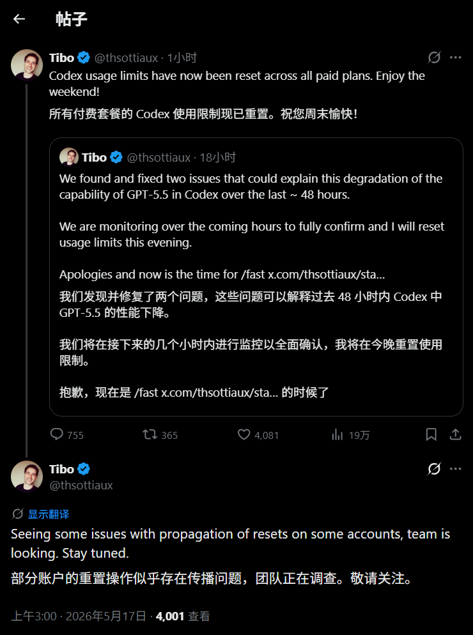Open Tibo's avatar on the lower post

(x=27, y=477)
